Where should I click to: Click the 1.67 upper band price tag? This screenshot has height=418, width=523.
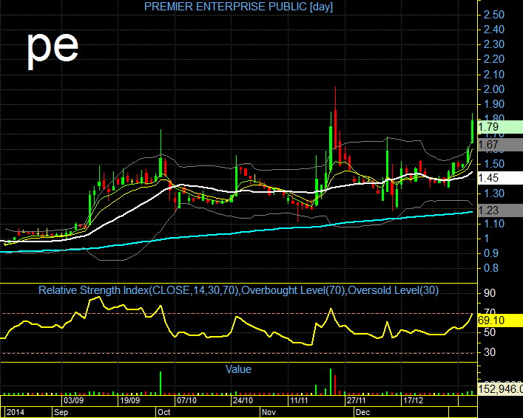(500, 145)
